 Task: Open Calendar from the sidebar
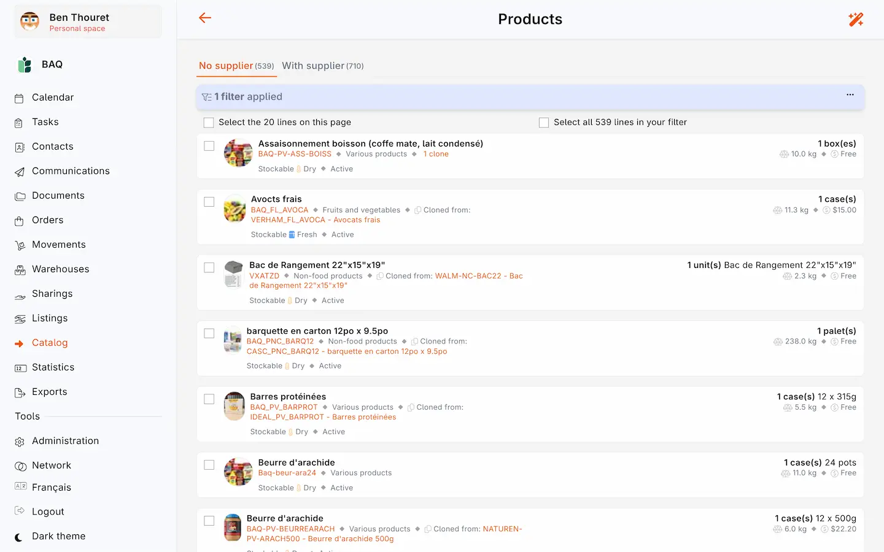pos(53,98)
